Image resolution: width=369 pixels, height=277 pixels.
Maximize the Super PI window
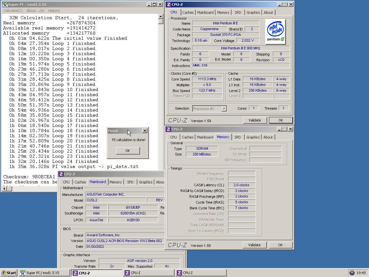154,4
